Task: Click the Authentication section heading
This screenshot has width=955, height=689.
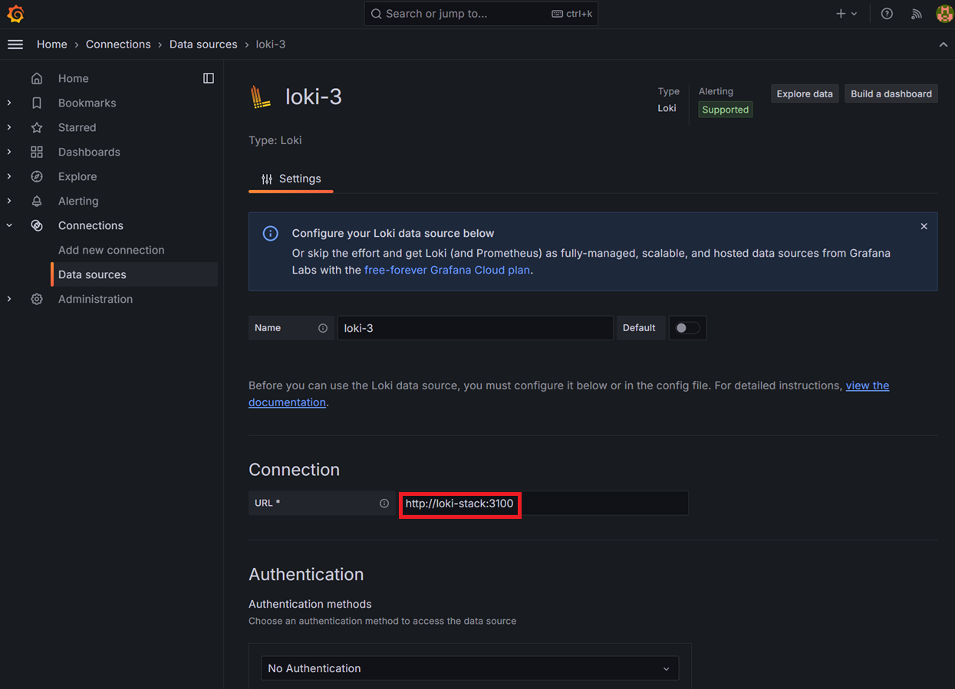Action: pyautogui.click(x=306, y=575)
